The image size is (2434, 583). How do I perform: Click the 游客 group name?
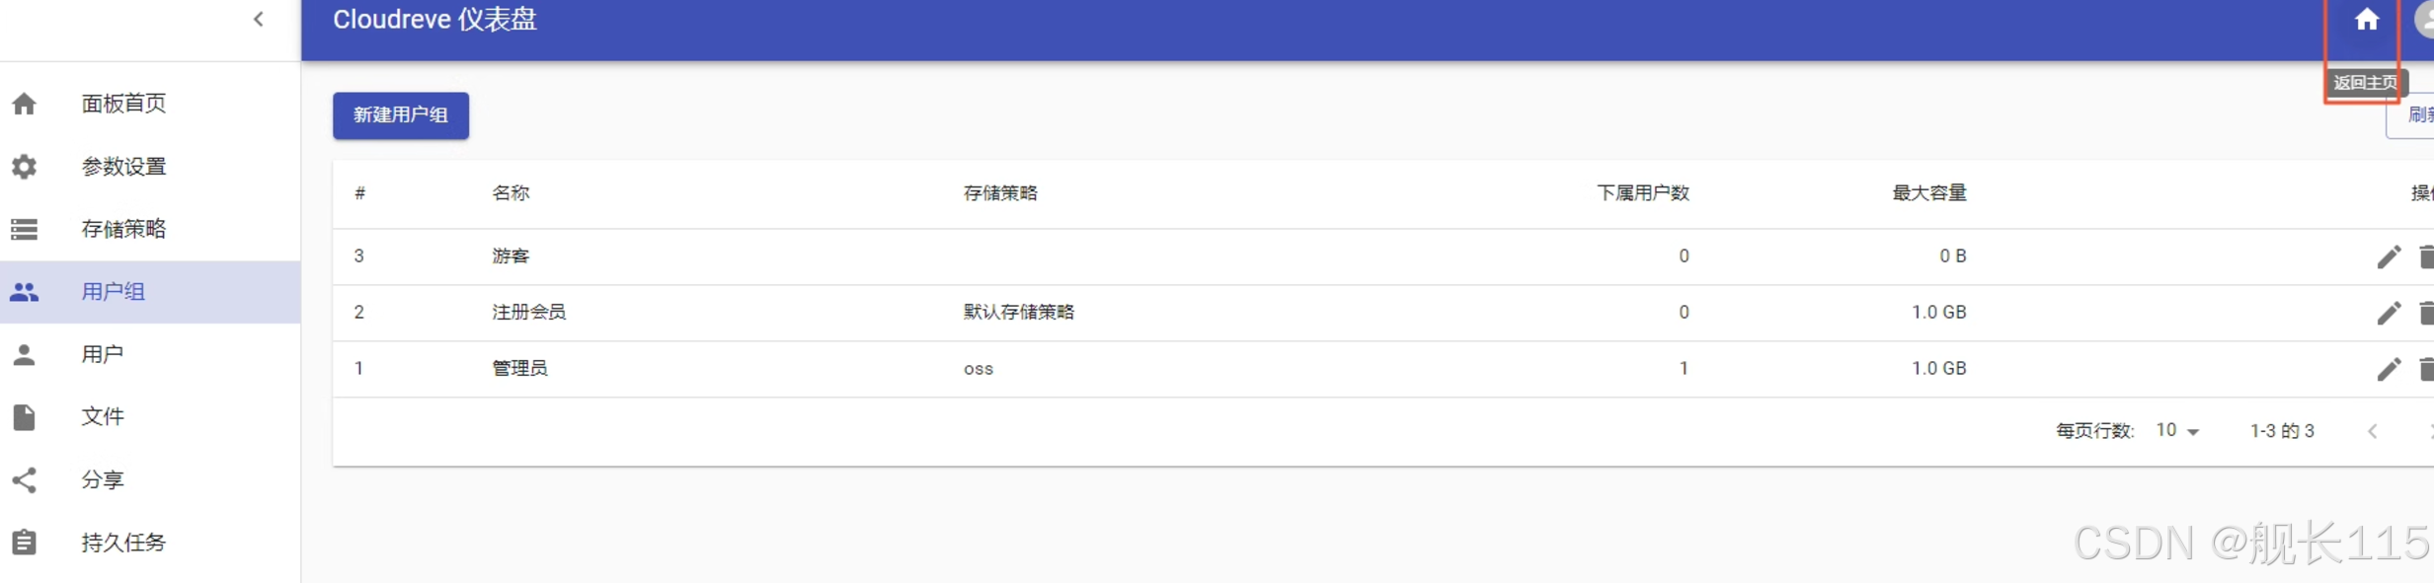point(510,256)
